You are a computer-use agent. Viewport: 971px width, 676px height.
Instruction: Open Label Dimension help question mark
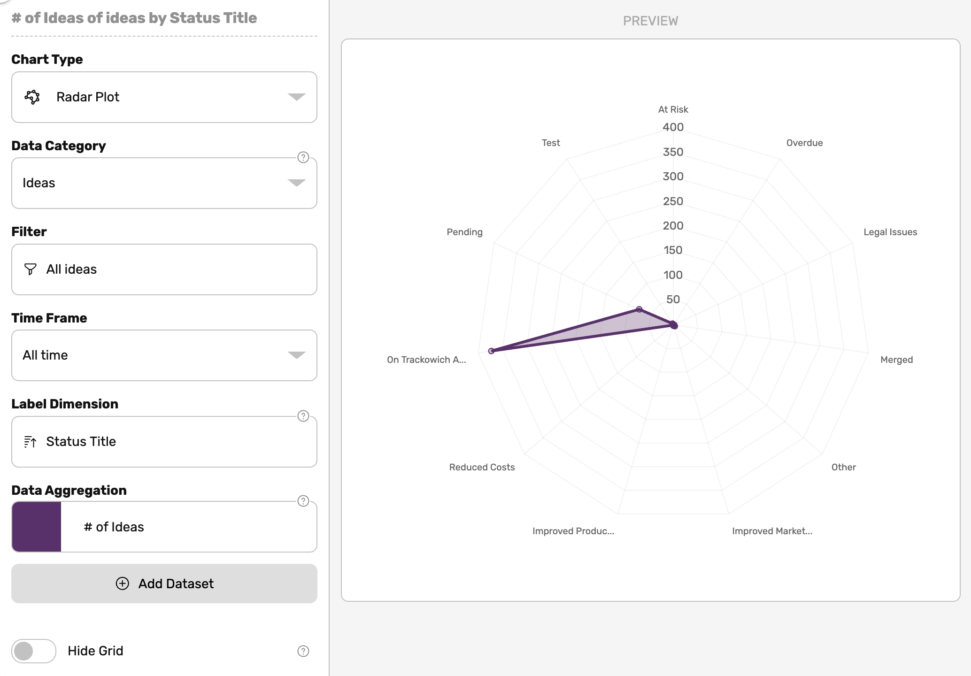tap(303, 416)
